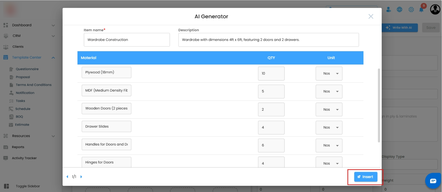Go to previous page arrow
The image size is (442, 192).
pyautogui.click(x=67, y=177)
